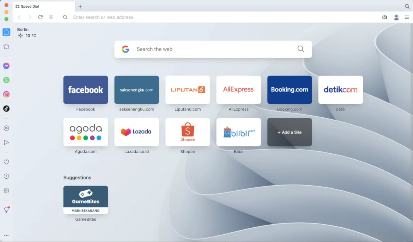Open the Liputan6.com tile

click(188, 90)
